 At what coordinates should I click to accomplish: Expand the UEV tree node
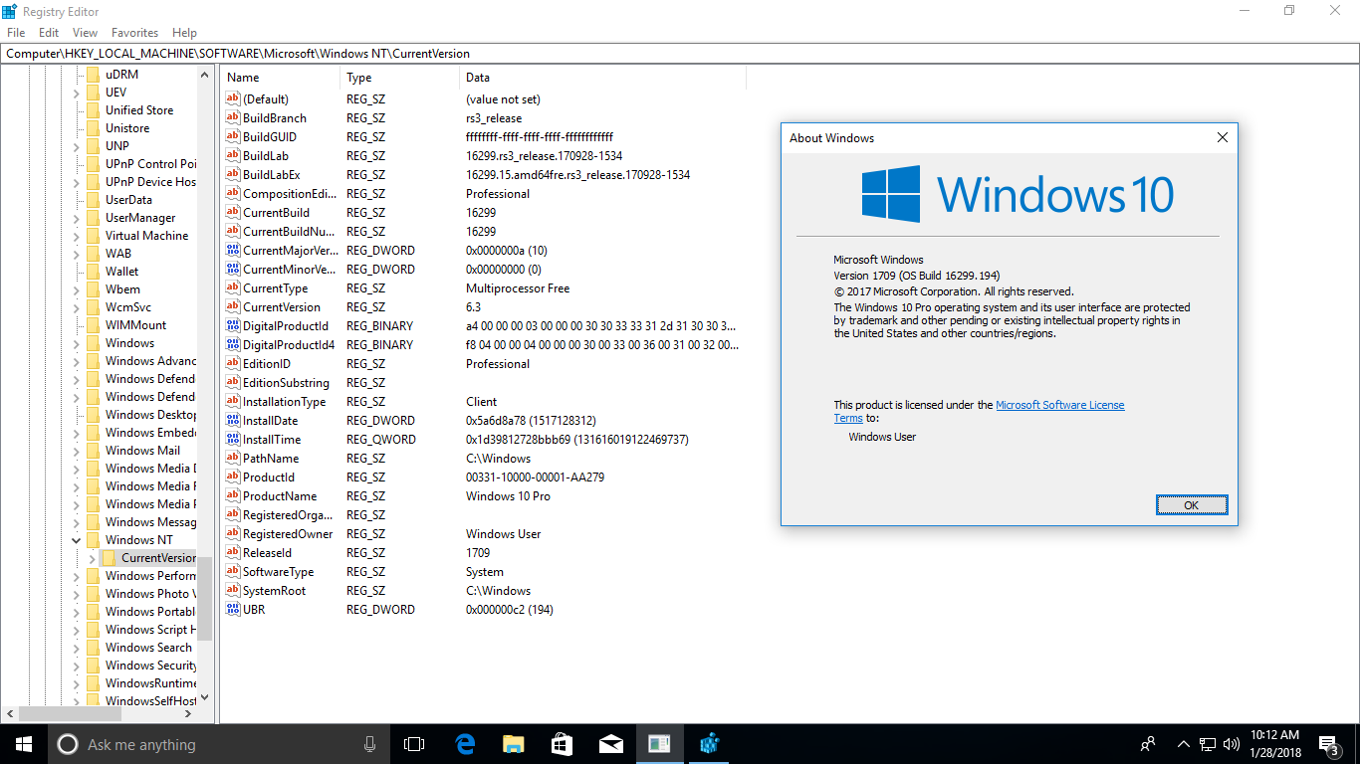[77, 93]
